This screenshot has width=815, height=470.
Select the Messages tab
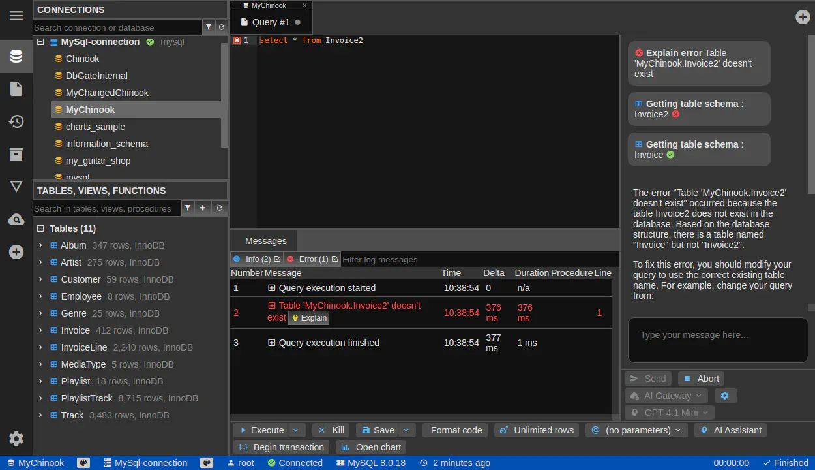coord(265,241)
